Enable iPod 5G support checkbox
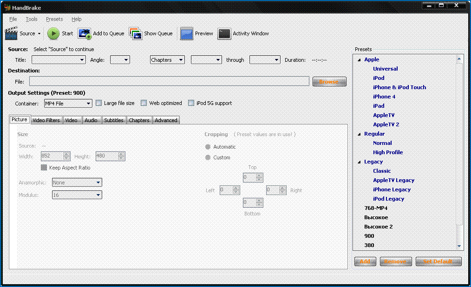This screenshot has width=471, height=287. coord(191,103)
